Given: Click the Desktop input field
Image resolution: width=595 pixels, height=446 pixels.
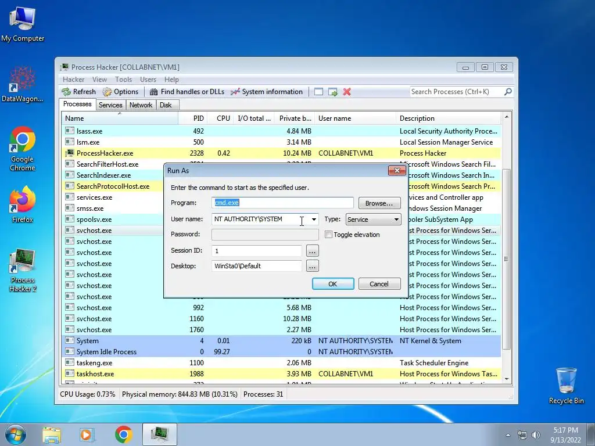Looking at the screenshot, I should [x=256, y=266].
